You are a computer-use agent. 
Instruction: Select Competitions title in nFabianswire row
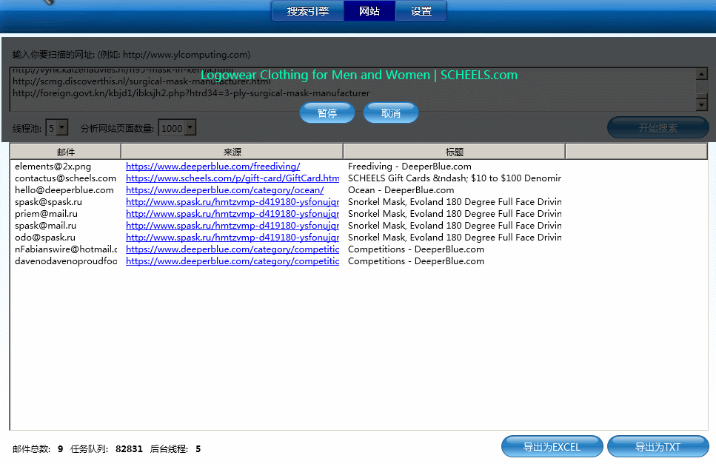point(416,249)
